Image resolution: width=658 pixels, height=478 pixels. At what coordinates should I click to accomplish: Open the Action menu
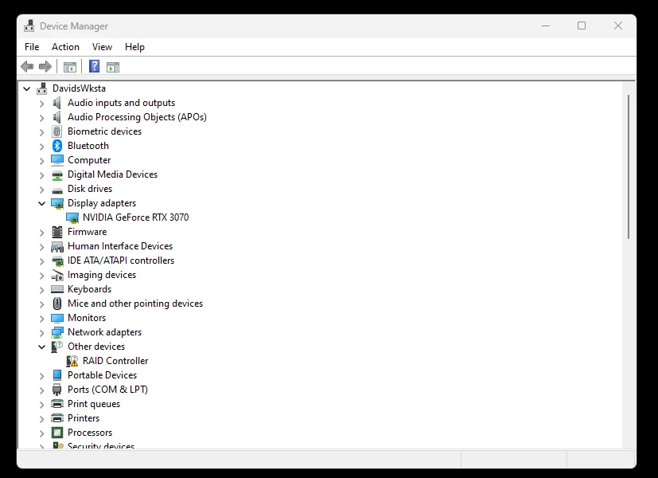pyautogui.click(x=65, y=47)
